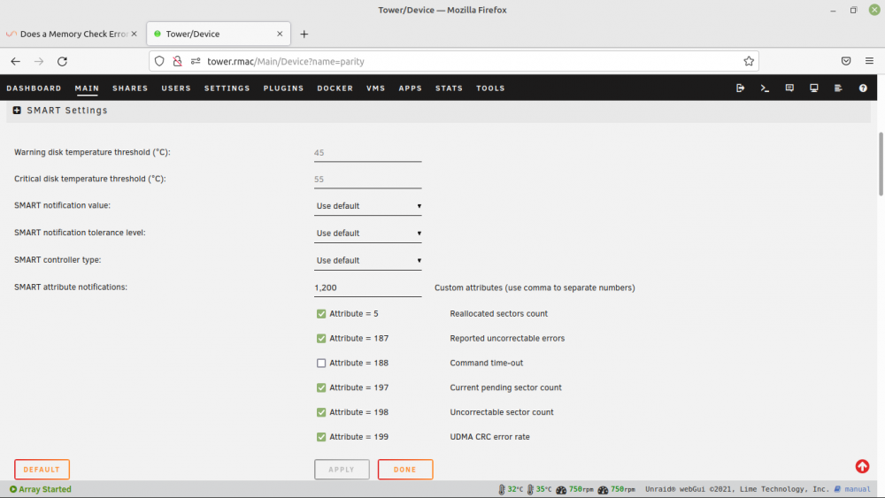
Task: Open SMART notification value dropdown
Action: [x=368, y=206]
